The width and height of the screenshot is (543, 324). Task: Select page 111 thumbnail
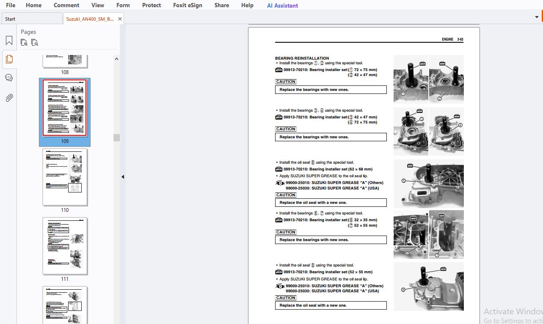65,246
